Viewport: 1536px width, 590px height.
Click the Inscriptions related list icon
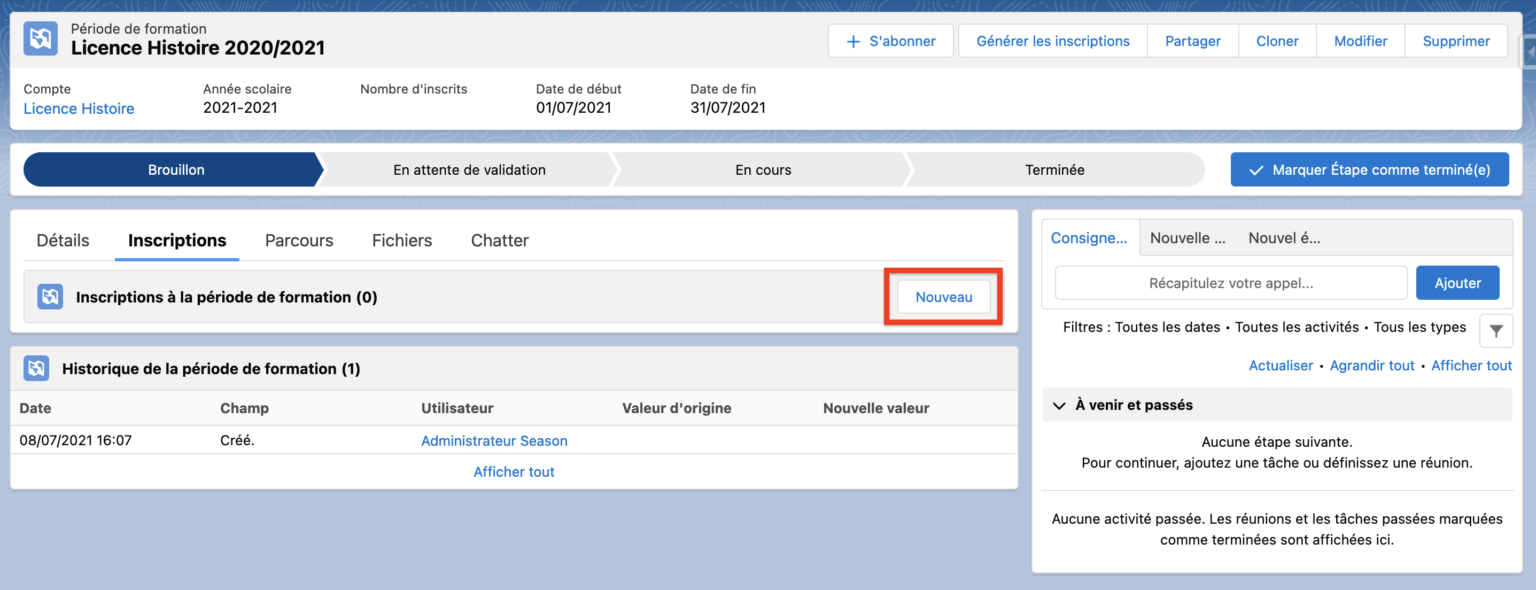(x=50, y=297)
